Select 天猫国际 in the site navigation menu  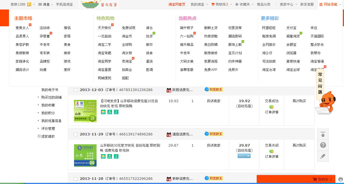317,36
